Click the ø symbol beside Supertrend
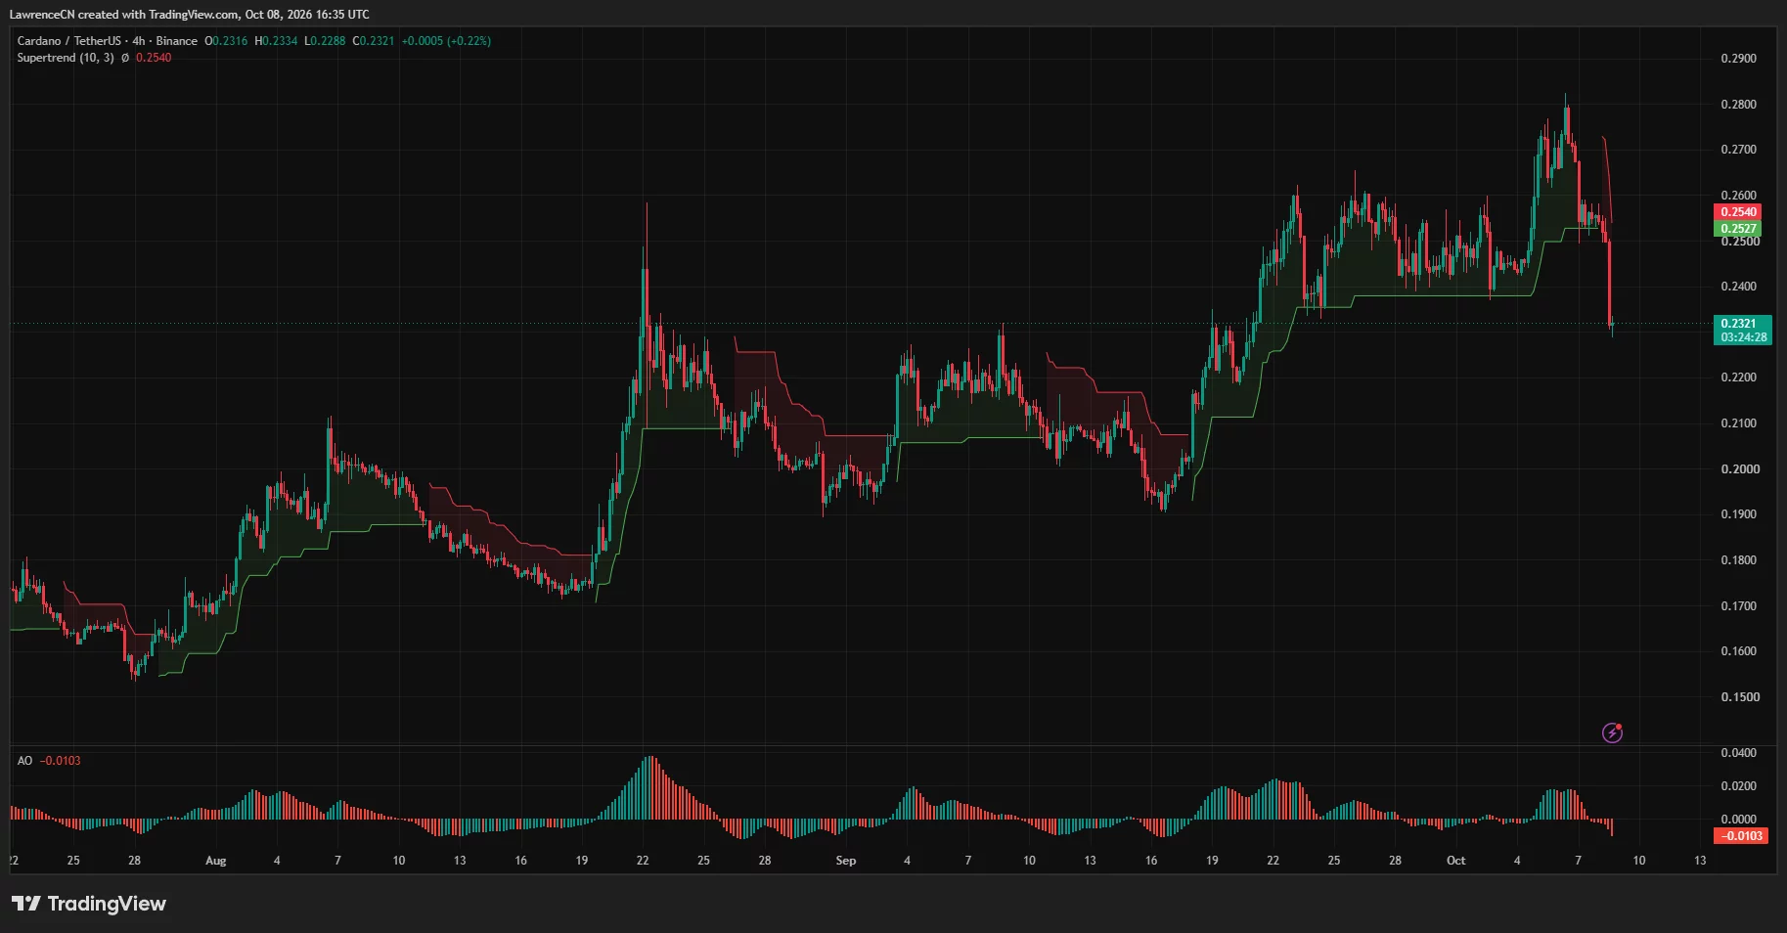Viewport: 1787px width, 933px height. 125,58
